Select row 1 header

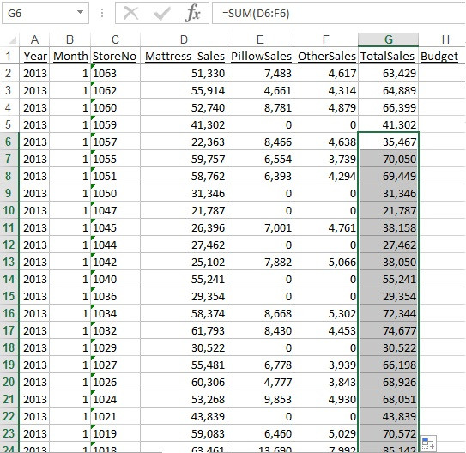pos(9,56)
